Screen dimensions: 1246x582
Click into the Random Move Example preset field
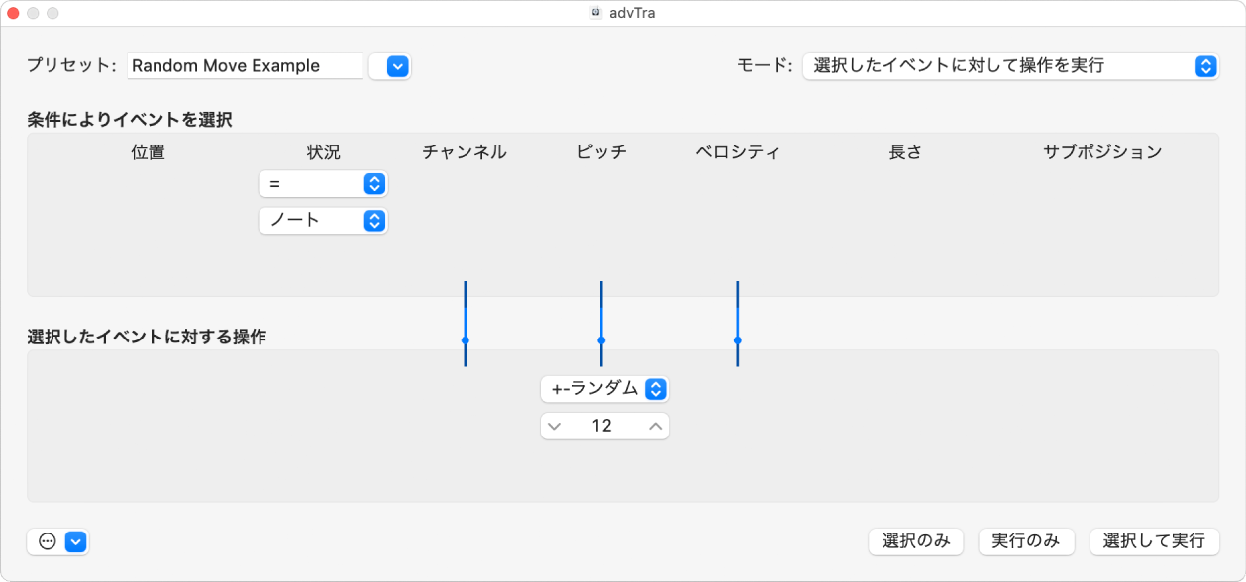(x=245, y=65)
